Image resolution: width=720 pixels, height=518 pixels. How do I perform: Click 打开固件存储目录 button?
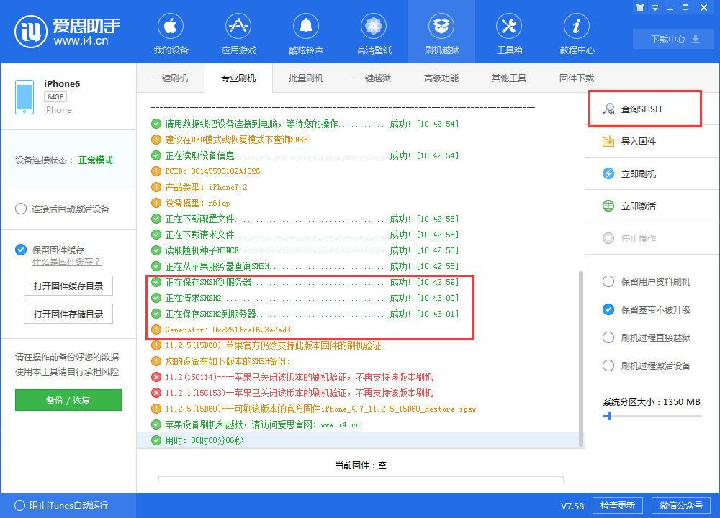pyautogui.click(x=68, y=314)
